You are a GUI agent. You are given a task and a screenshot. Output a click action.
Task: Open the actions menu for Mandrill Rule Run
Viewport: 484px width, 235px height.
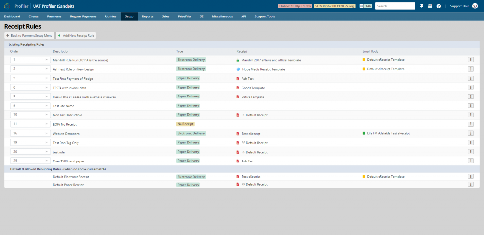[x=471, y=60]
